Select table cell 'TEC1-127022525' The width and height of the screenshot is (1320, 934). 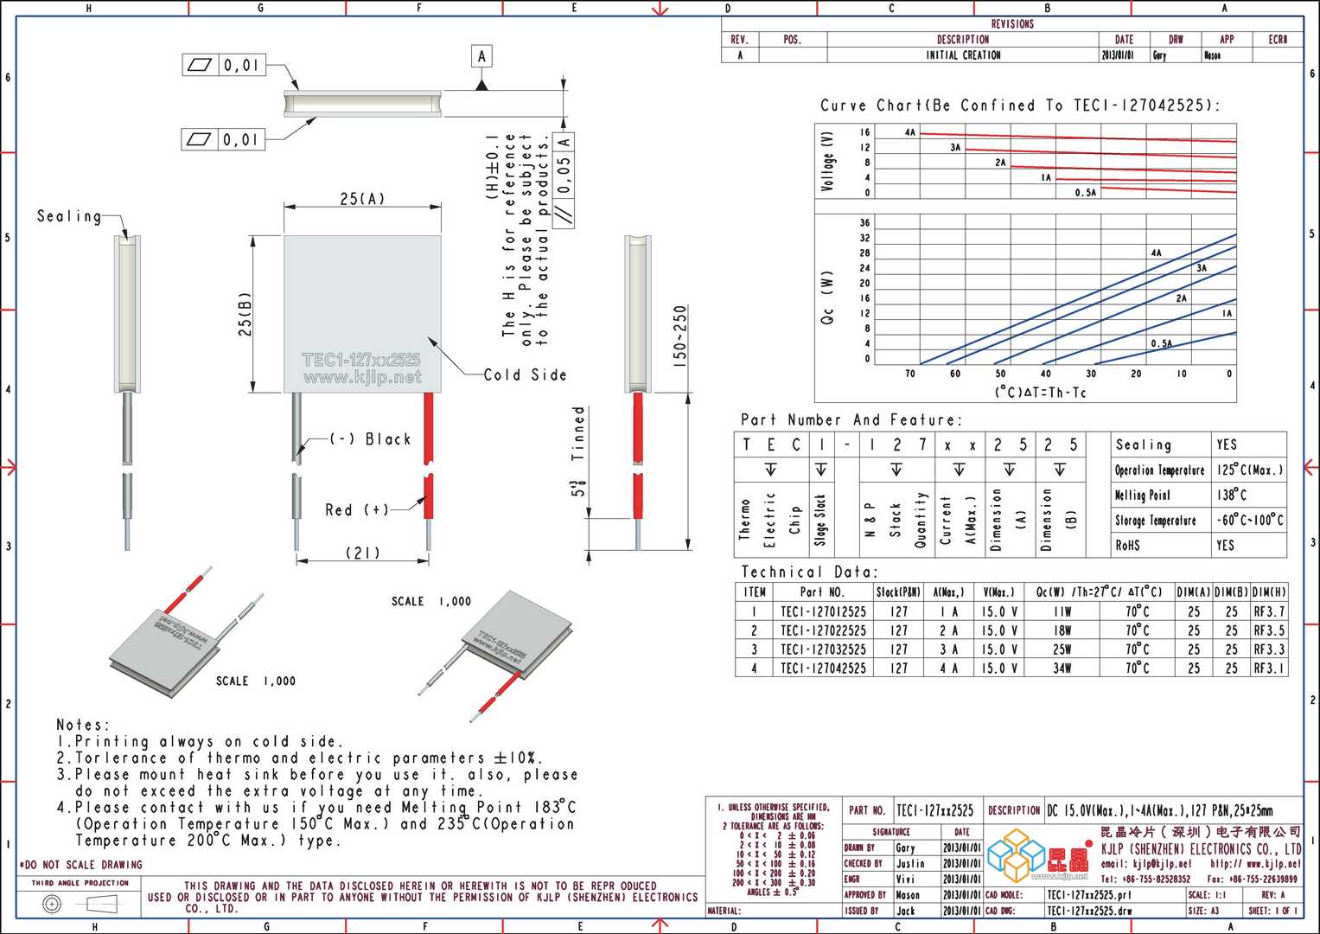pyautogui.click(x=823, y=630)
